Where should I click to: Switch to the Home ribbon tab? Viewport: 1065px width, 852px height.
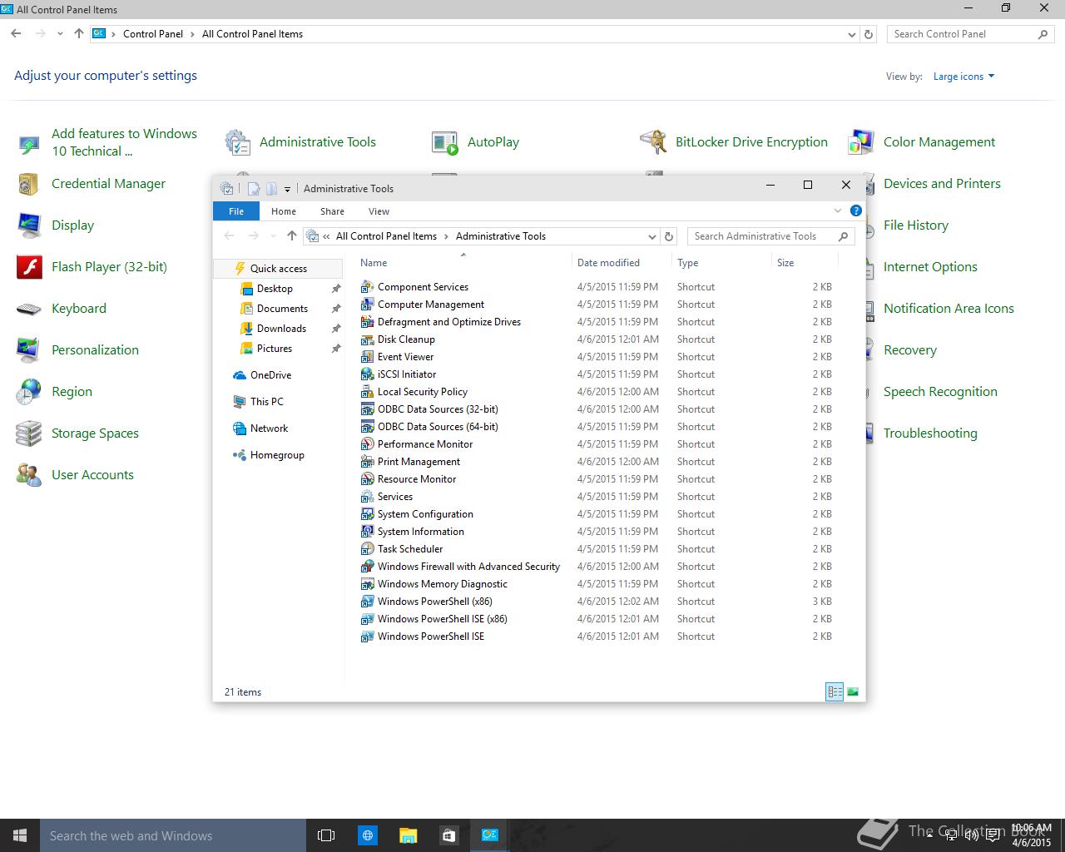[284, 211]
